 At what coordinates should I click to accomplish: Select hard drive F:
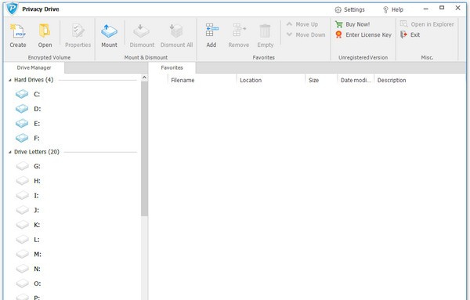pos(28,138)
